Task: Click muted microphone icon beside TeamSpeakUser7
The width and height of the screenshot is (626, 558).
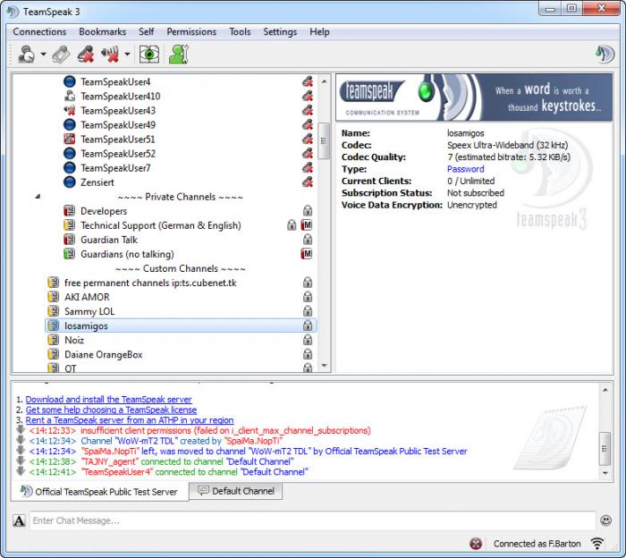Action: pyautogui.click(x=308, y=168)
